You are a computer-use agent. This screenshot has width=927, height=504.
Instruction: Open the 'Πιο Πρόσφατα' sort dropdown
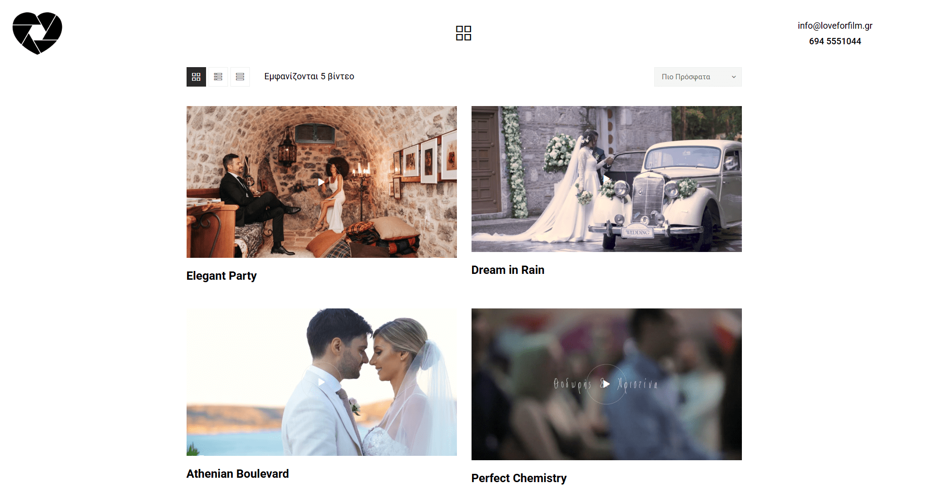click(x=692, y=77)
